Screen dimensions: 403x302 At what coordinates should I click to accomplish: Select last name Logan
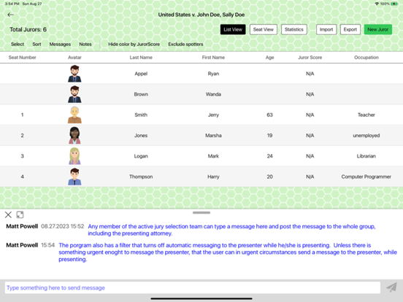coord(141,156)
